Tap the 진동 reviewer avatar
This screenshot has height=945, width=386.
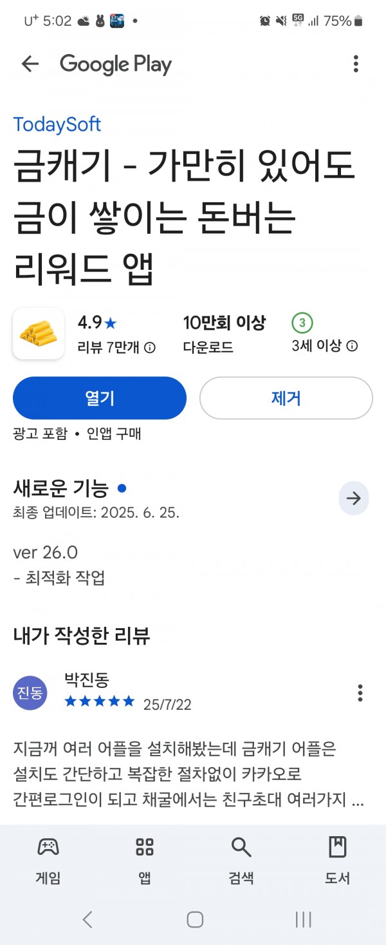tap(30, 693)
